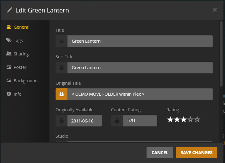
Task: Click the vertical scrollbar of the form
Action: tap(221, 54)
